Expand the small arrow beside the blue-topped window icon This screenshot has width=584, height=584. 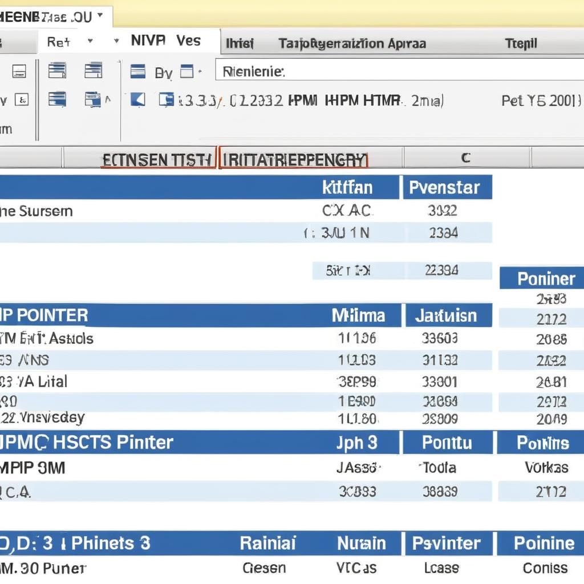(x=200, y=71)
